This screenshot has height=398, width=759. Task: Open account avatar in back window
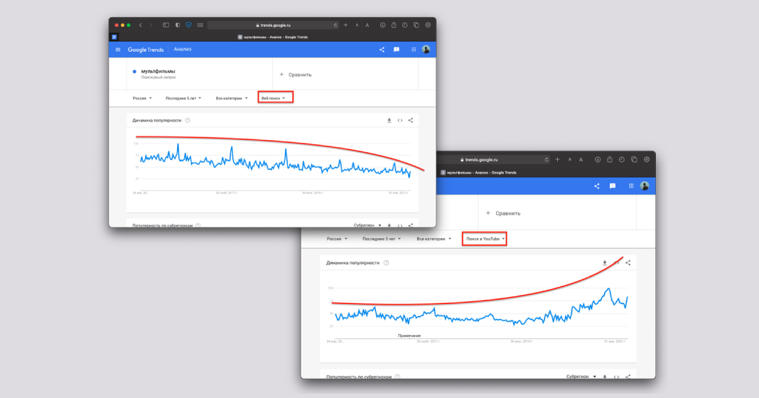click(x=645, y=186)
